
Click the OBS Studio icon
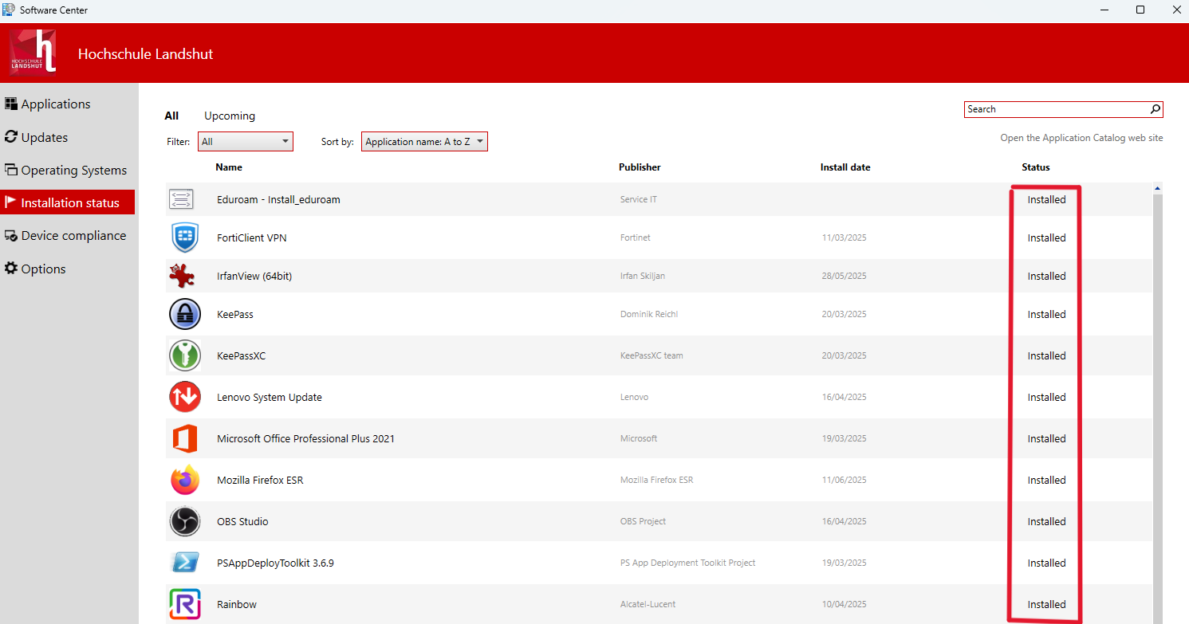click(185, 521)
